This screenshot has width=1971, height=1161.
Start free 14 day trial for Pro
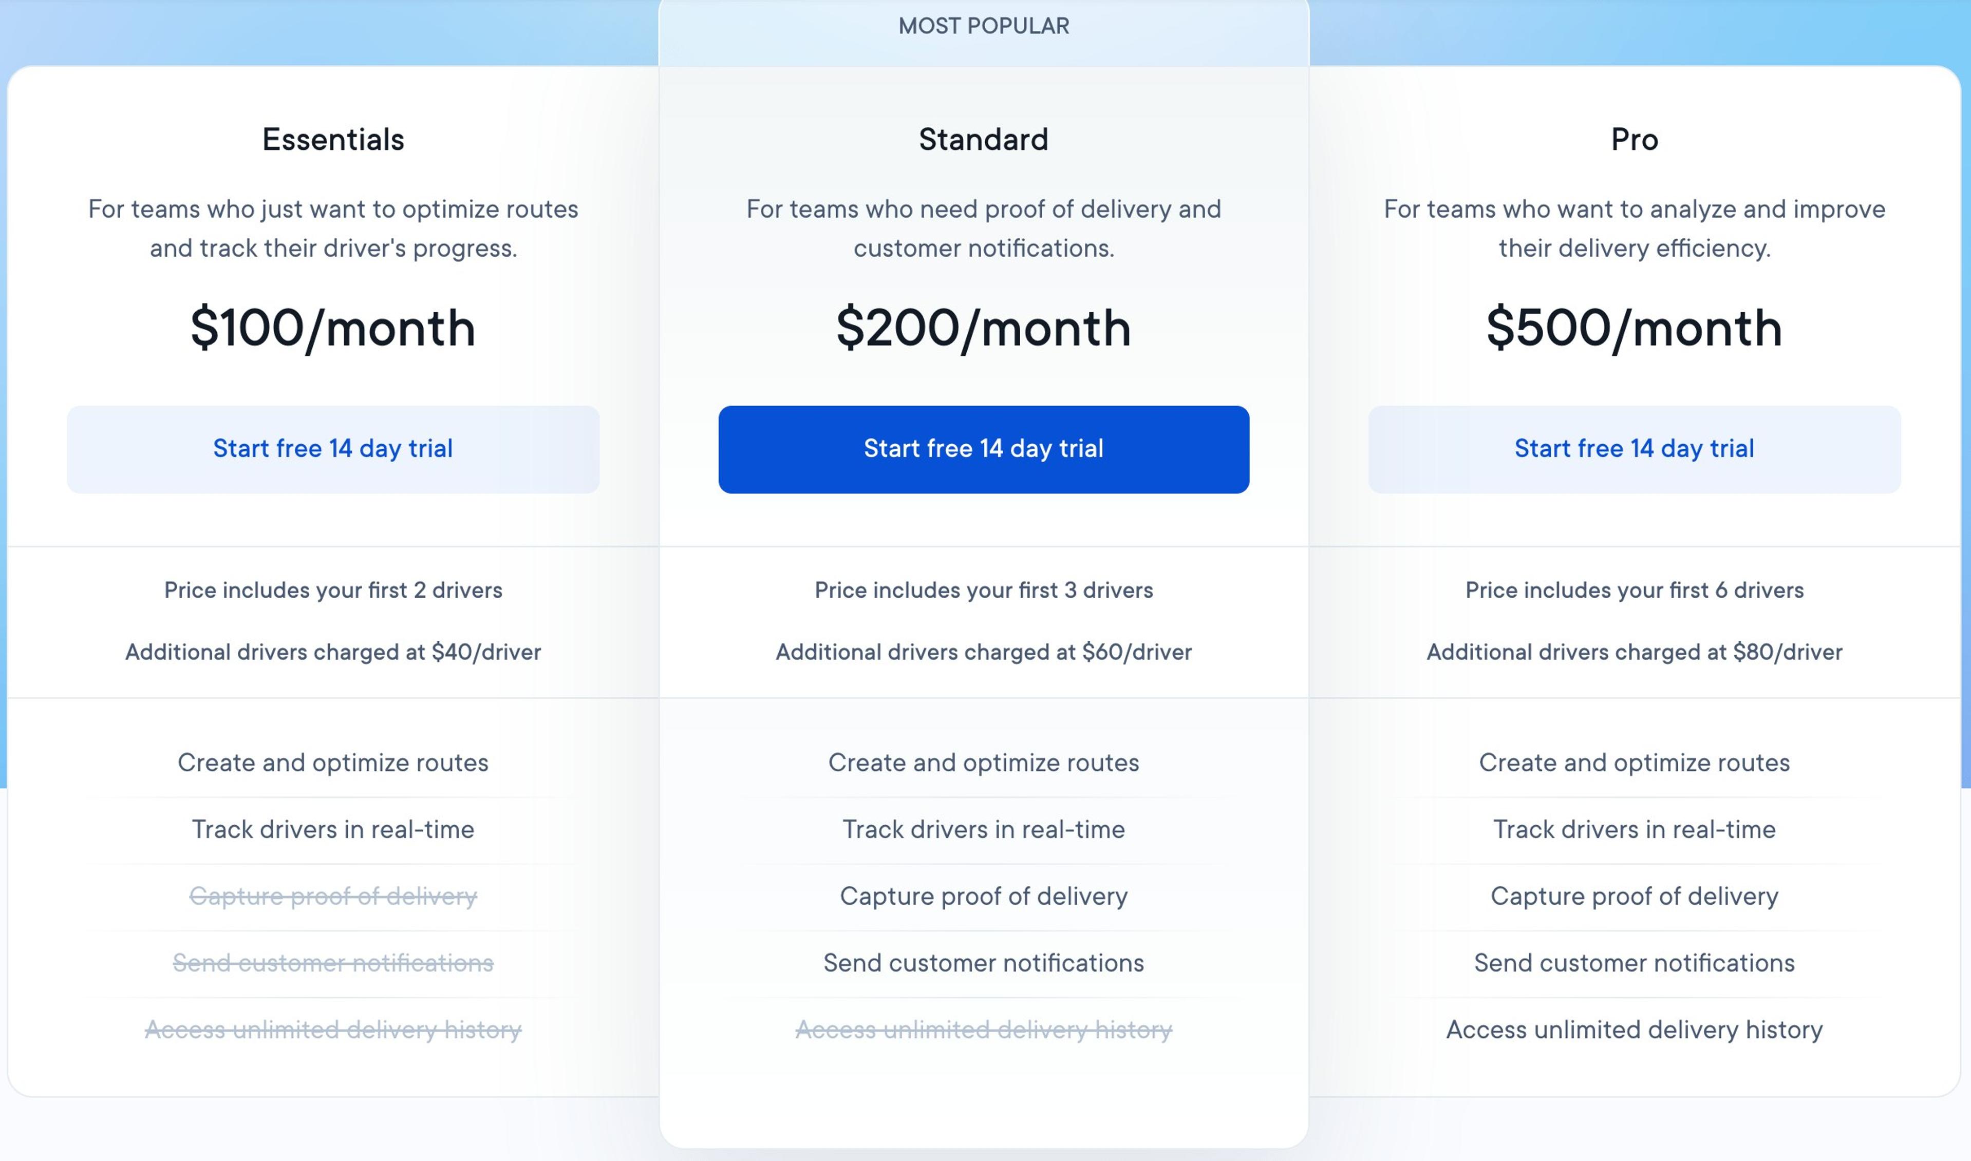click(1634, 448)
